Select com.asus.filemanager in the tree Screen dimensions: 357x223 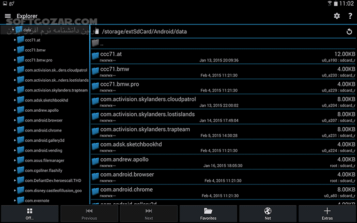click(45, 161)
